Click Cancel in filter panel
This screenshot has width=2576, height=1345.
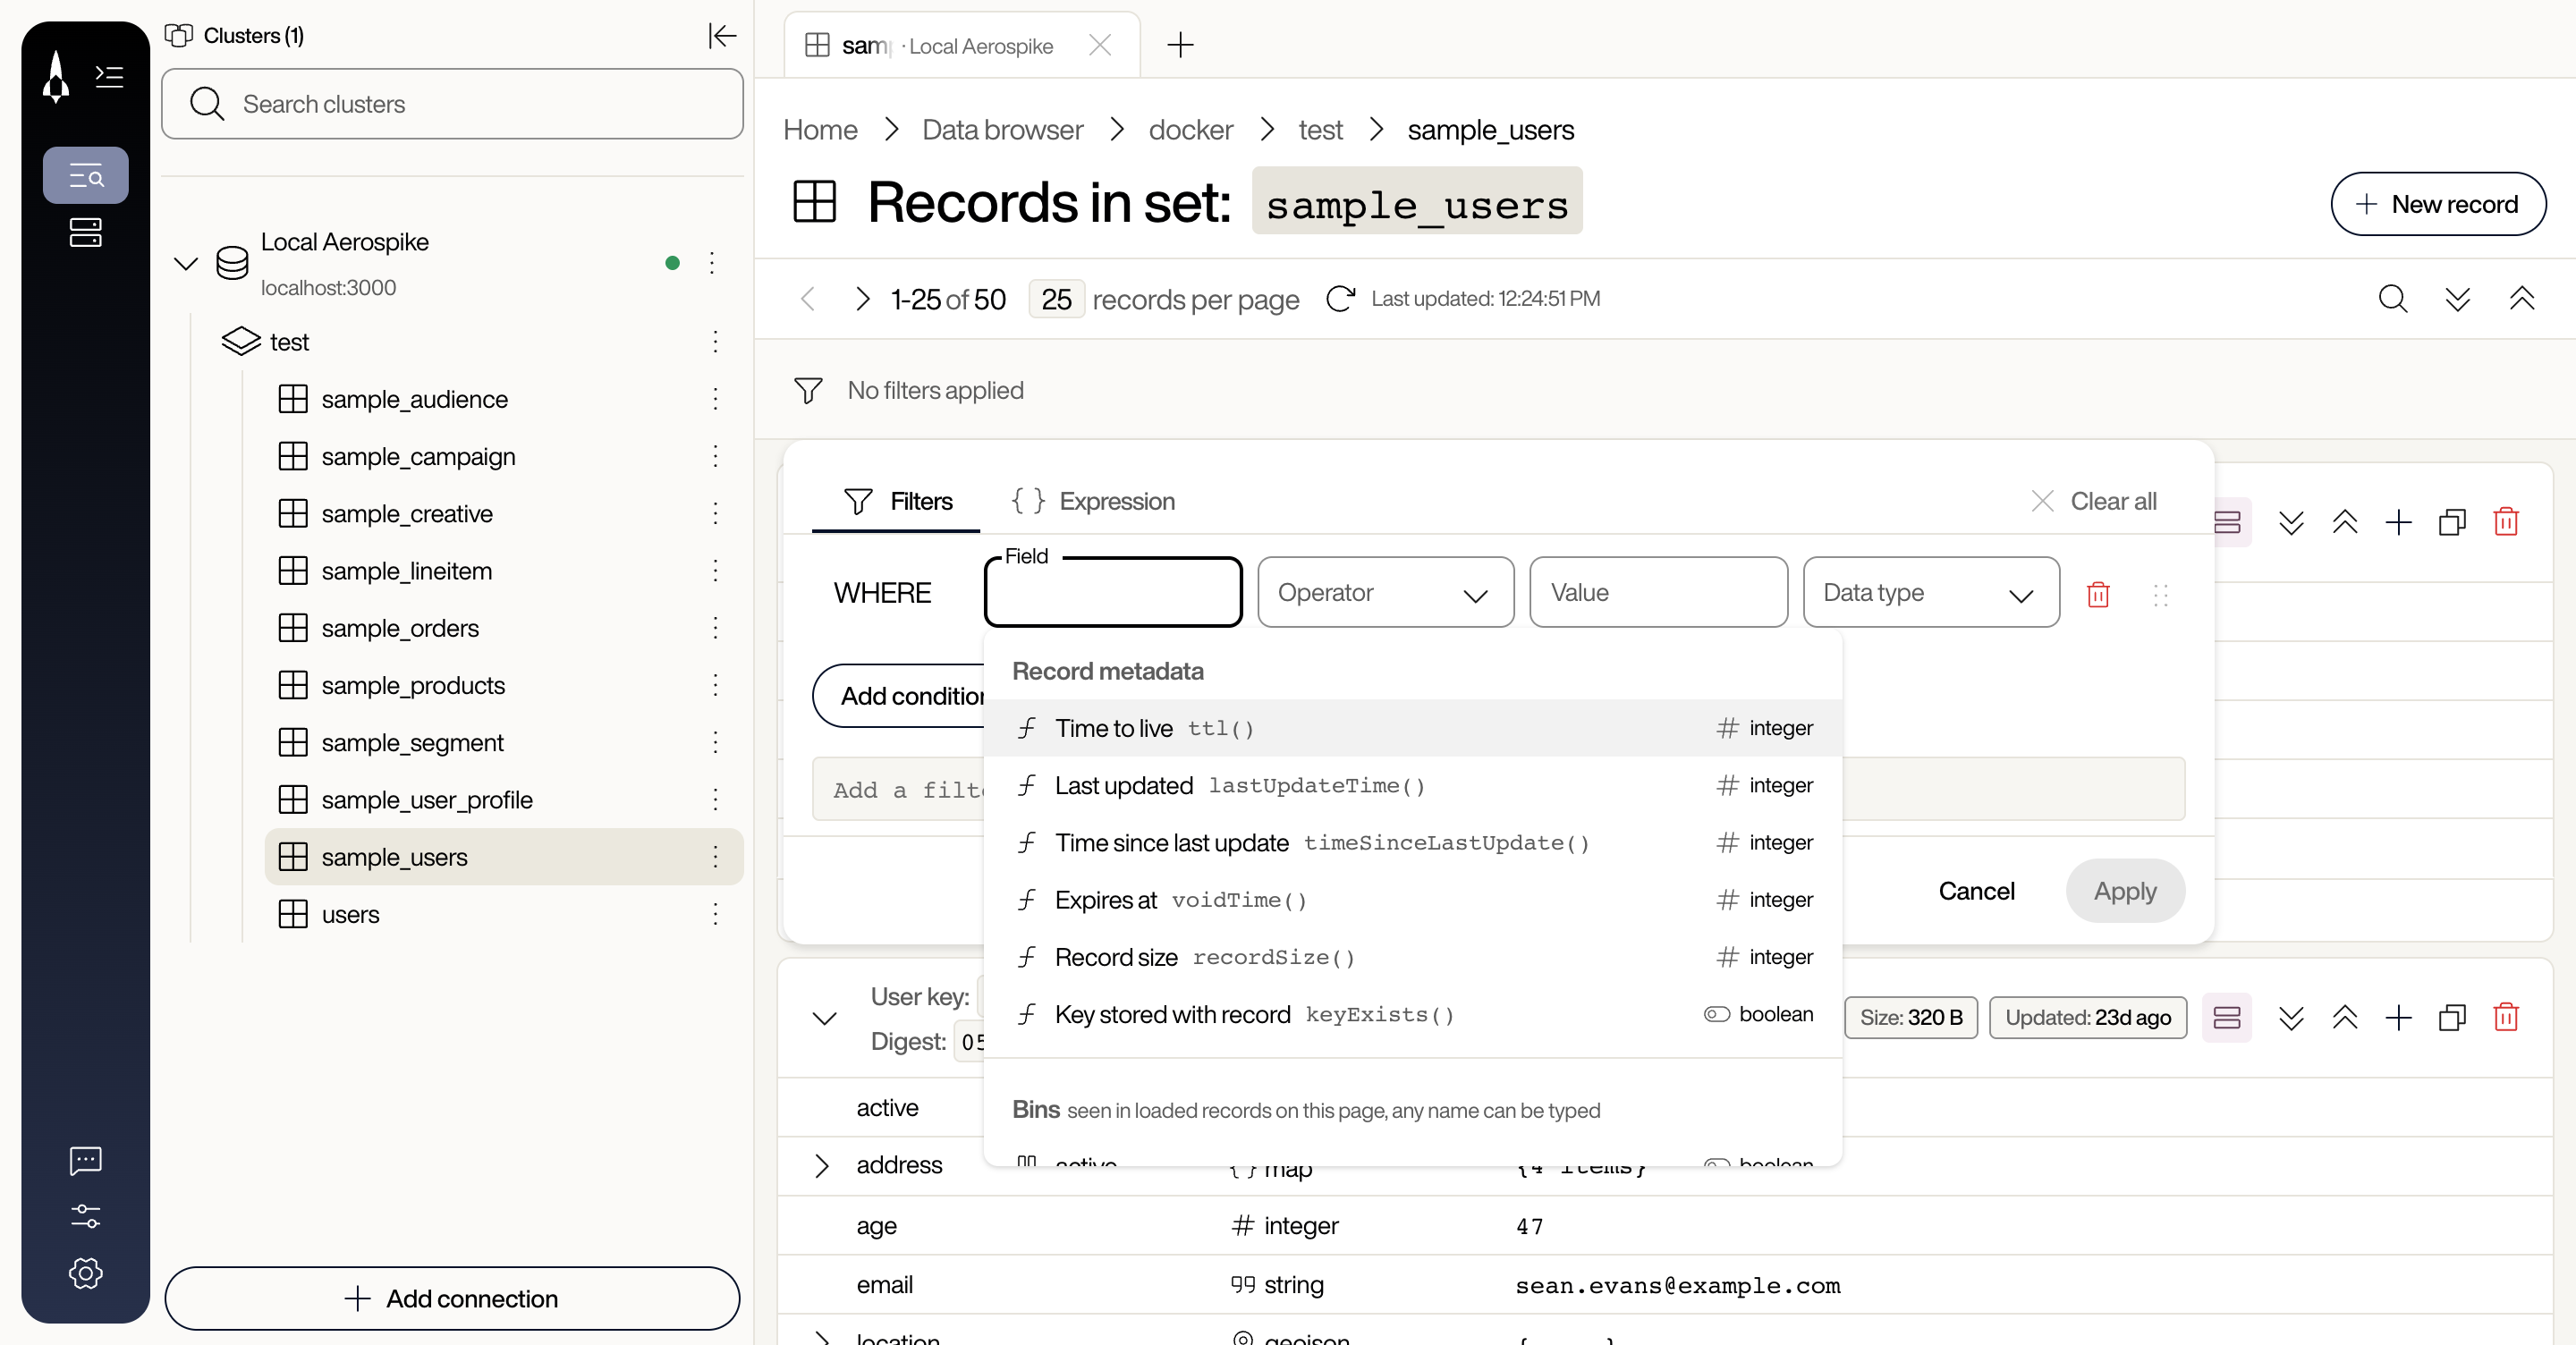click(1976, 891)
